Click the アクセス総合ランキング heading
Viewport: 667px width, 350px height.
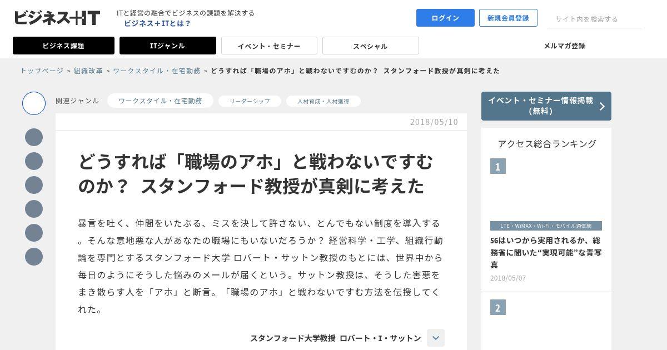[x=547, y=143]
